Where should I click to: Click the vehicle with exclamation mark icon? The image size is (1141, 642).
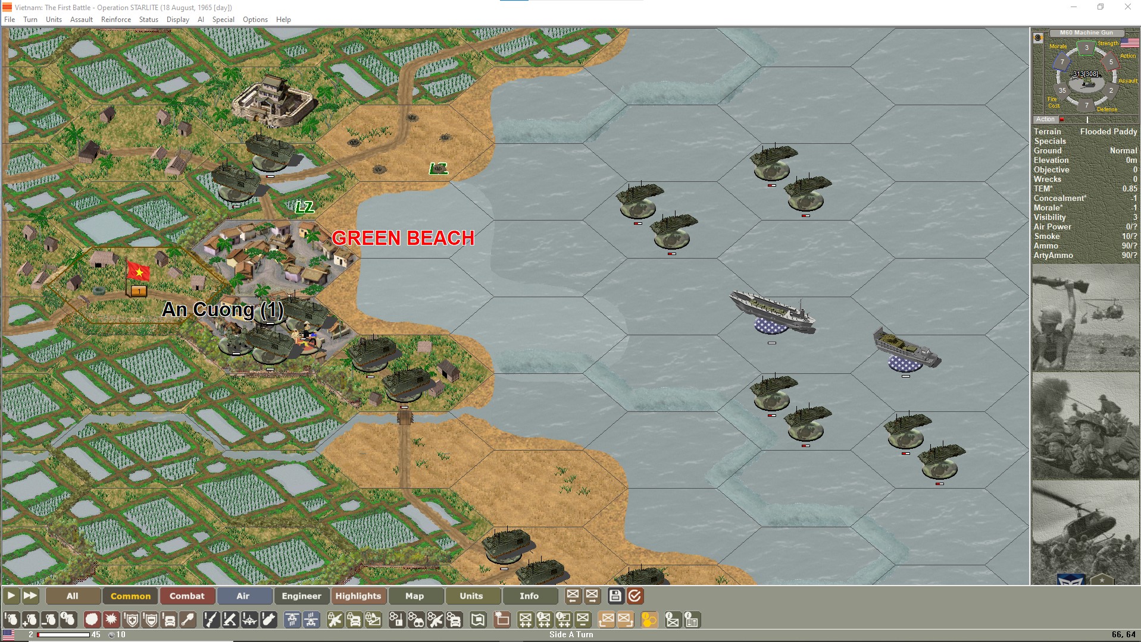(x=170, y=620)
